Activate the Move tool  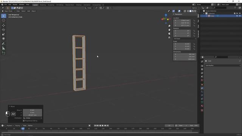tap(3, 25)
